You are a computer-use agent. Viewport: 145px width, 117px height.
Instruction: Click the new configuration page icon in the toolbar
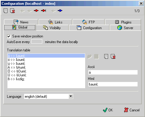pyautogui.click(x=6, y=11)
